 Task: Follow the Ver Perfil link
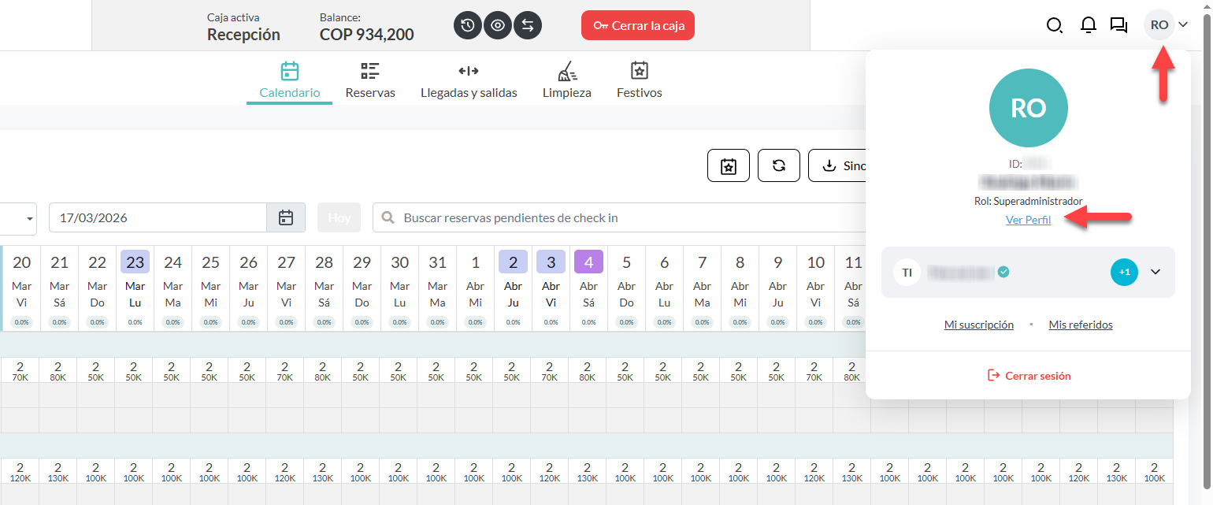pos(1028,221)
